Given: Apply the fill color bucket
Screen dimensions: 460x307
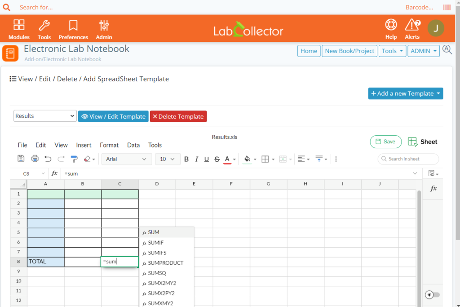Looking at the screenshot, I should click(x=248, y=159).
